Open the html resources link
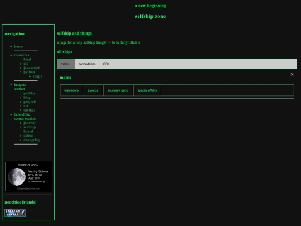 click(27, 59)
